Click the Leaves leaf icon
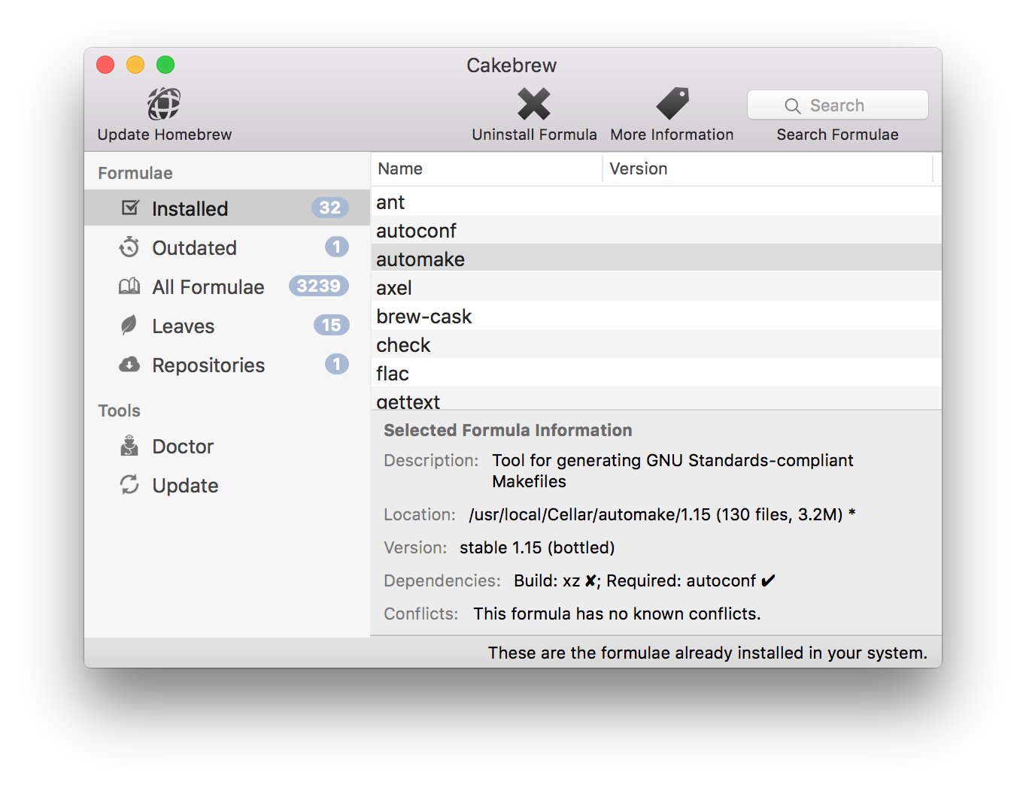The image size is (1026, 788). (129, 325)
